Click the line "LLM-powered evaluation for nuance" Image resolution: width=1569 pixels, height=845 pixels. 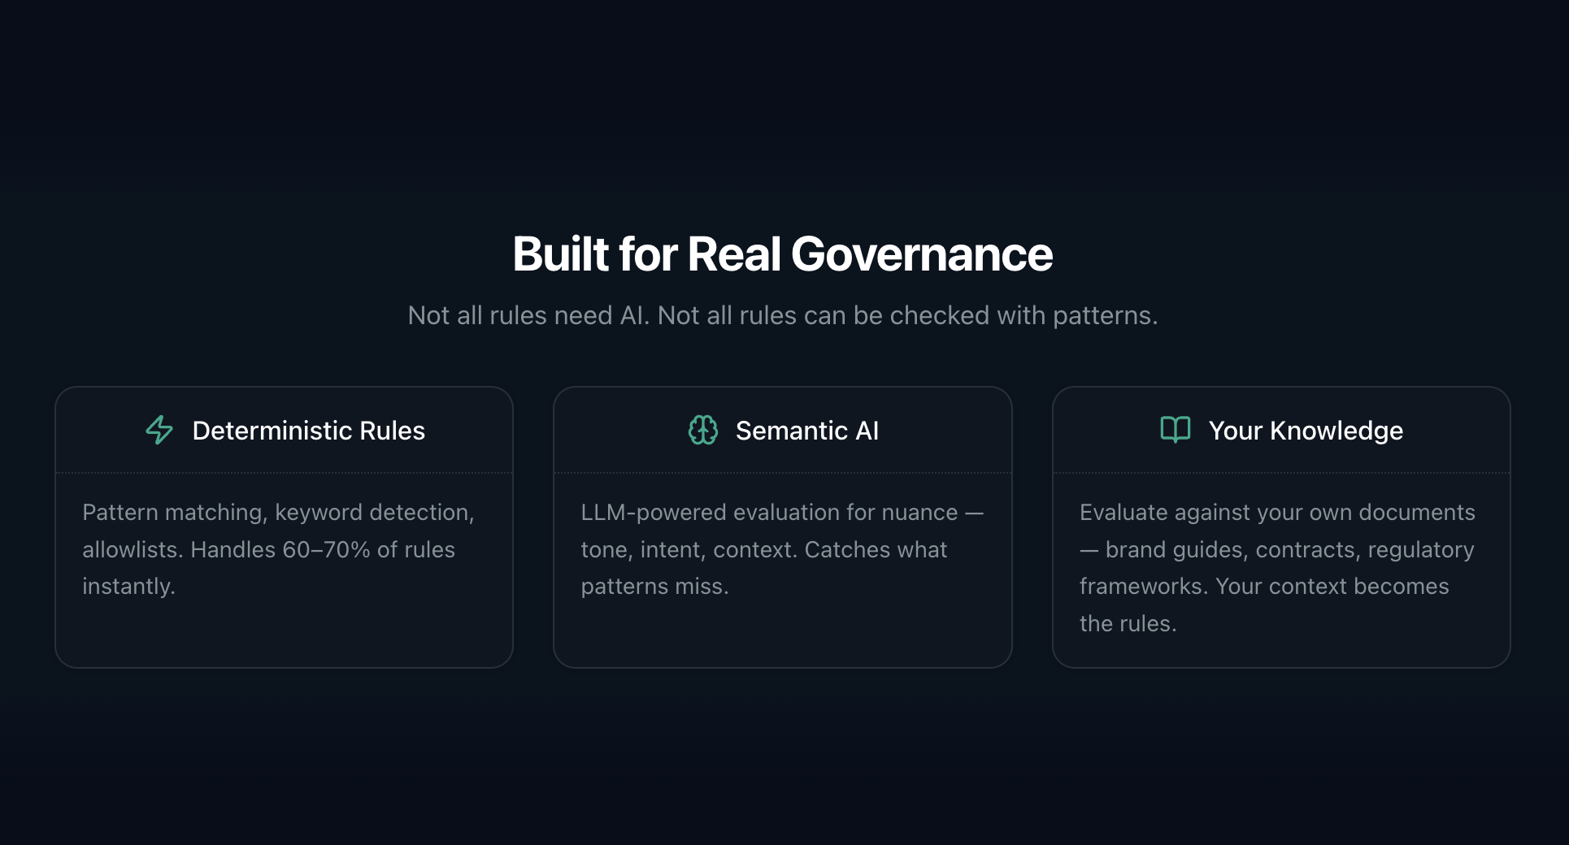[769, 513]
